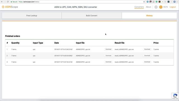The width and height of the screenshot is (179, 101).
Task: Open the About nav item
Action: pos(149,7)
